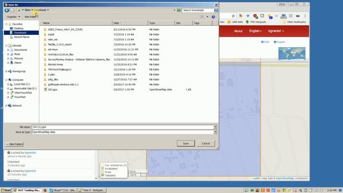Open the Organize menu
This screenshot has height=193, width=343.
(13, 17)
